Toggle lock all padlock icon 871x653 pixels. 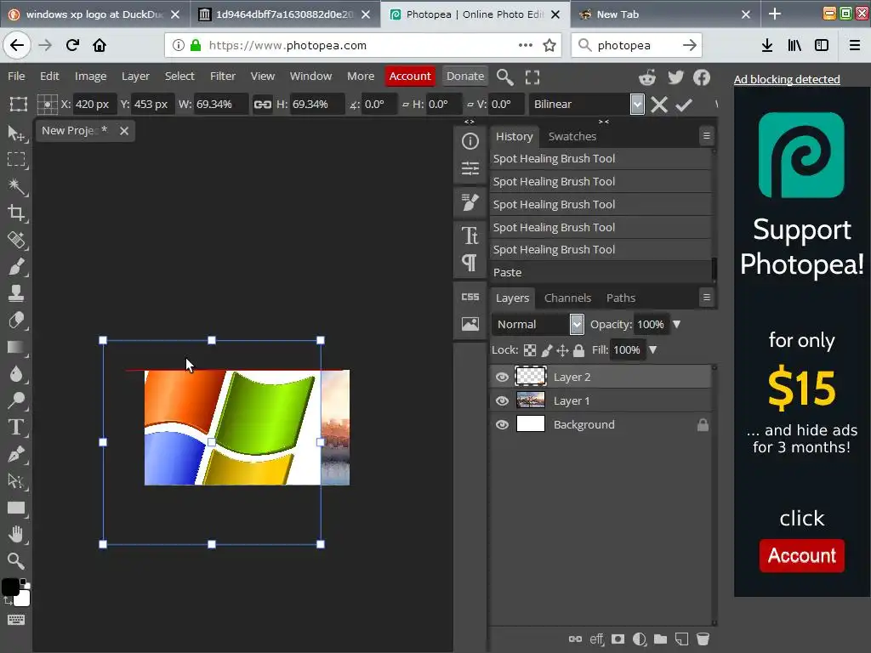(x=578, y=350)
